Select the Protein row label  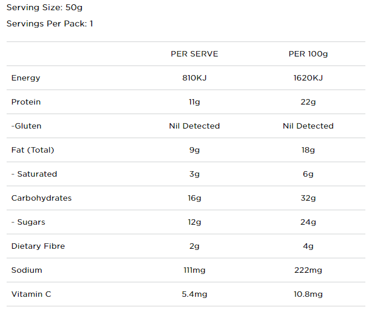coord(26,102)
